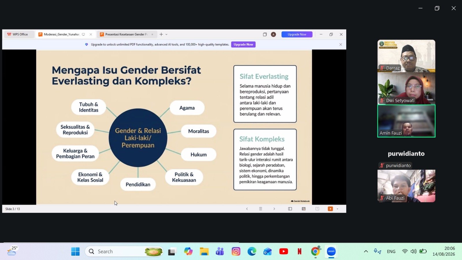This screenshot has width=462, height=260.
Task: Click the slide title Mengapa Isu Gender
Action: pos(126,75)
